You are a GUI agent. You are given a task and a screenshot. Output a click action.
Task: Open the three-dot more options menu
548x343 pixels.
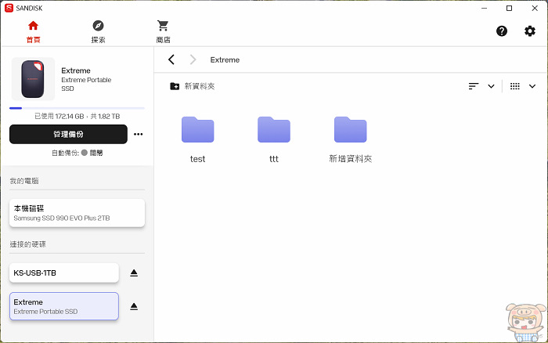click(x=138, y=134)
